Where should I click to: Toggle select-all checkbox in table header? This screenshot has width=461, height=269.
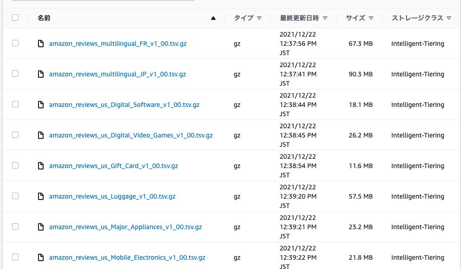pyautogui.click(x=15, y=18)
